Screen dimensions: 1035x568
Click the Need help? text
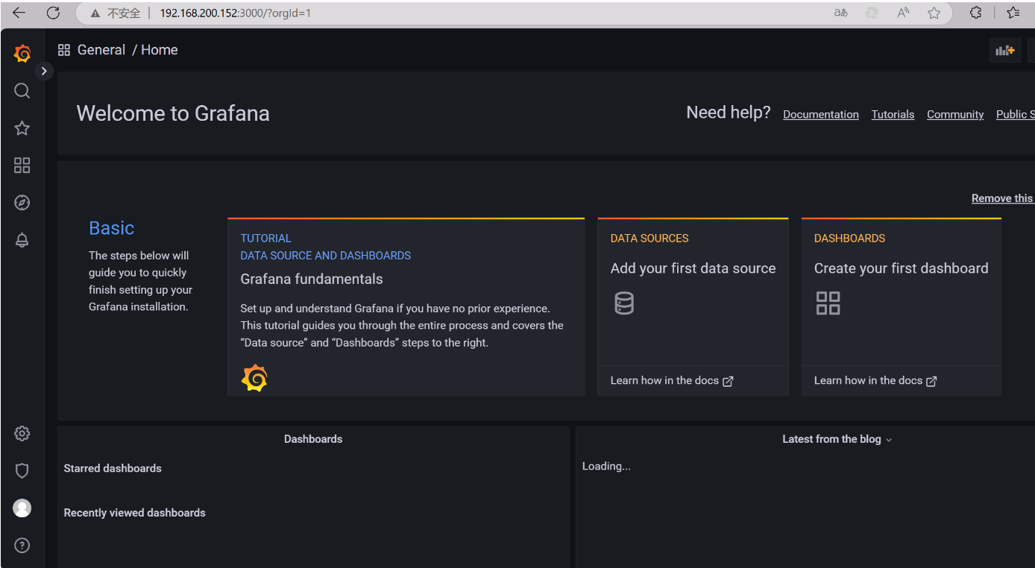[x=729, y=113]
